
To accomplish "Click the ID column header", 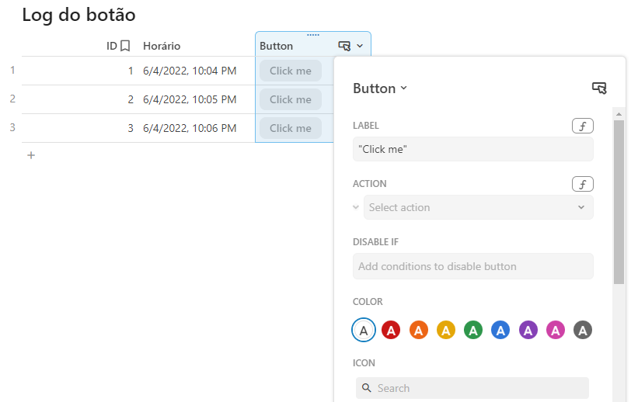I will (x=111, y=46).
